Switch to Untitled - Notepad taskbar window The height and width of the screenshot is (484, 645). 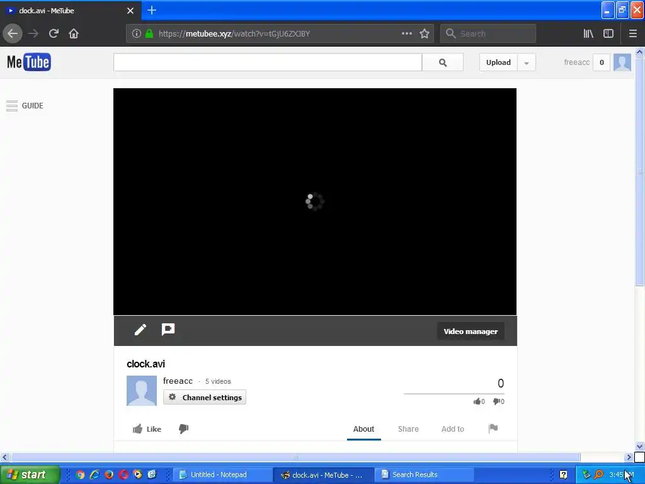(222, 475)
